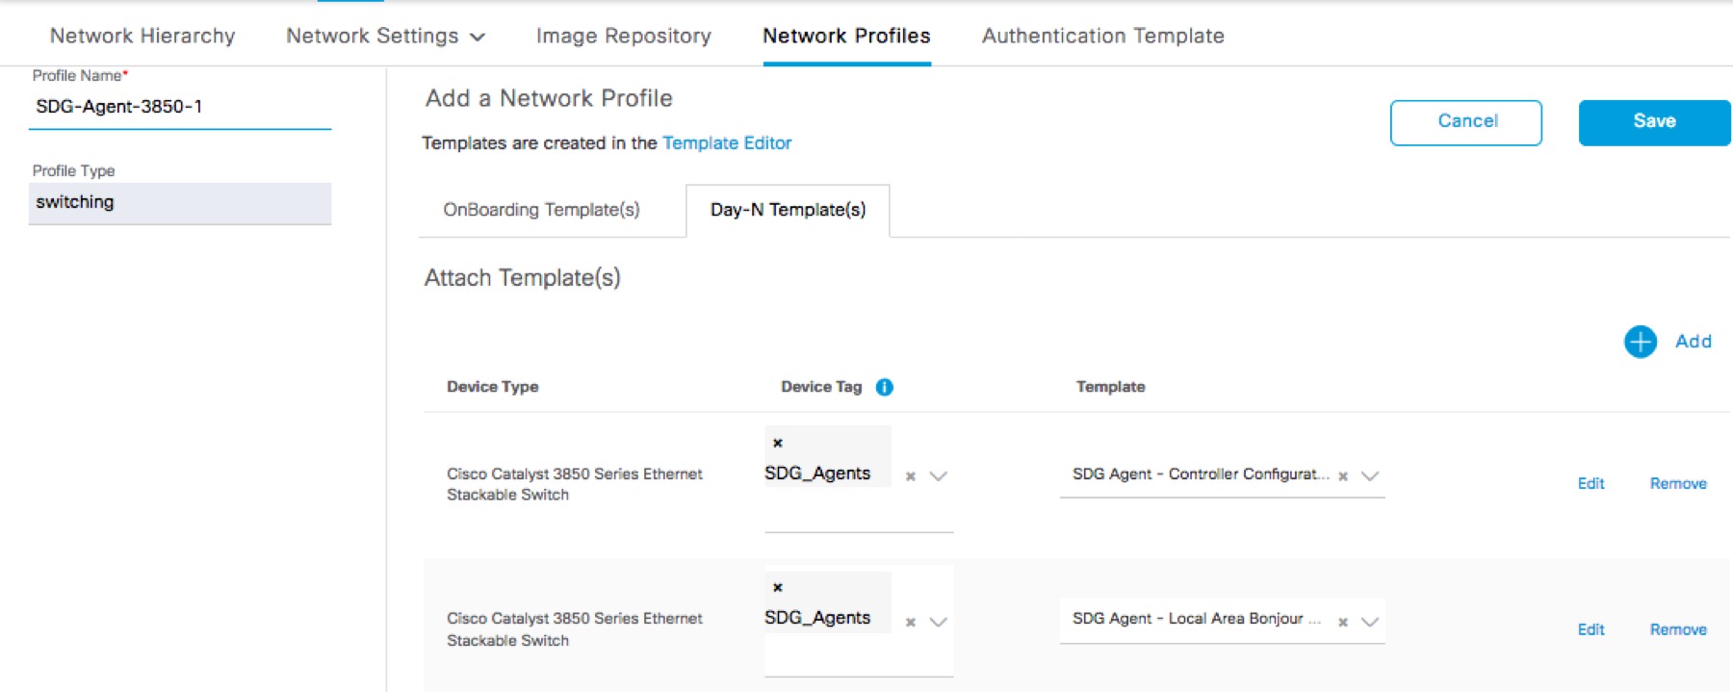Screen dimensions: 1733x692
Task: Remove the SDG_Agents tag from the second row
Action: 778,587
